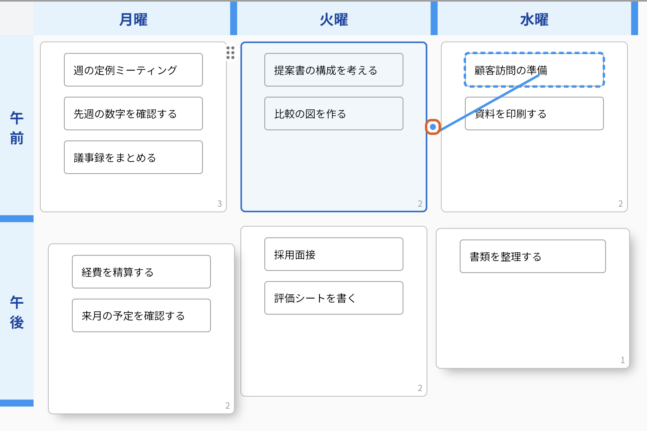Viewport: 647px width, 431px height.
Task: Click the blue connector dot on Tuesday morning card
Action: point(433,127)
